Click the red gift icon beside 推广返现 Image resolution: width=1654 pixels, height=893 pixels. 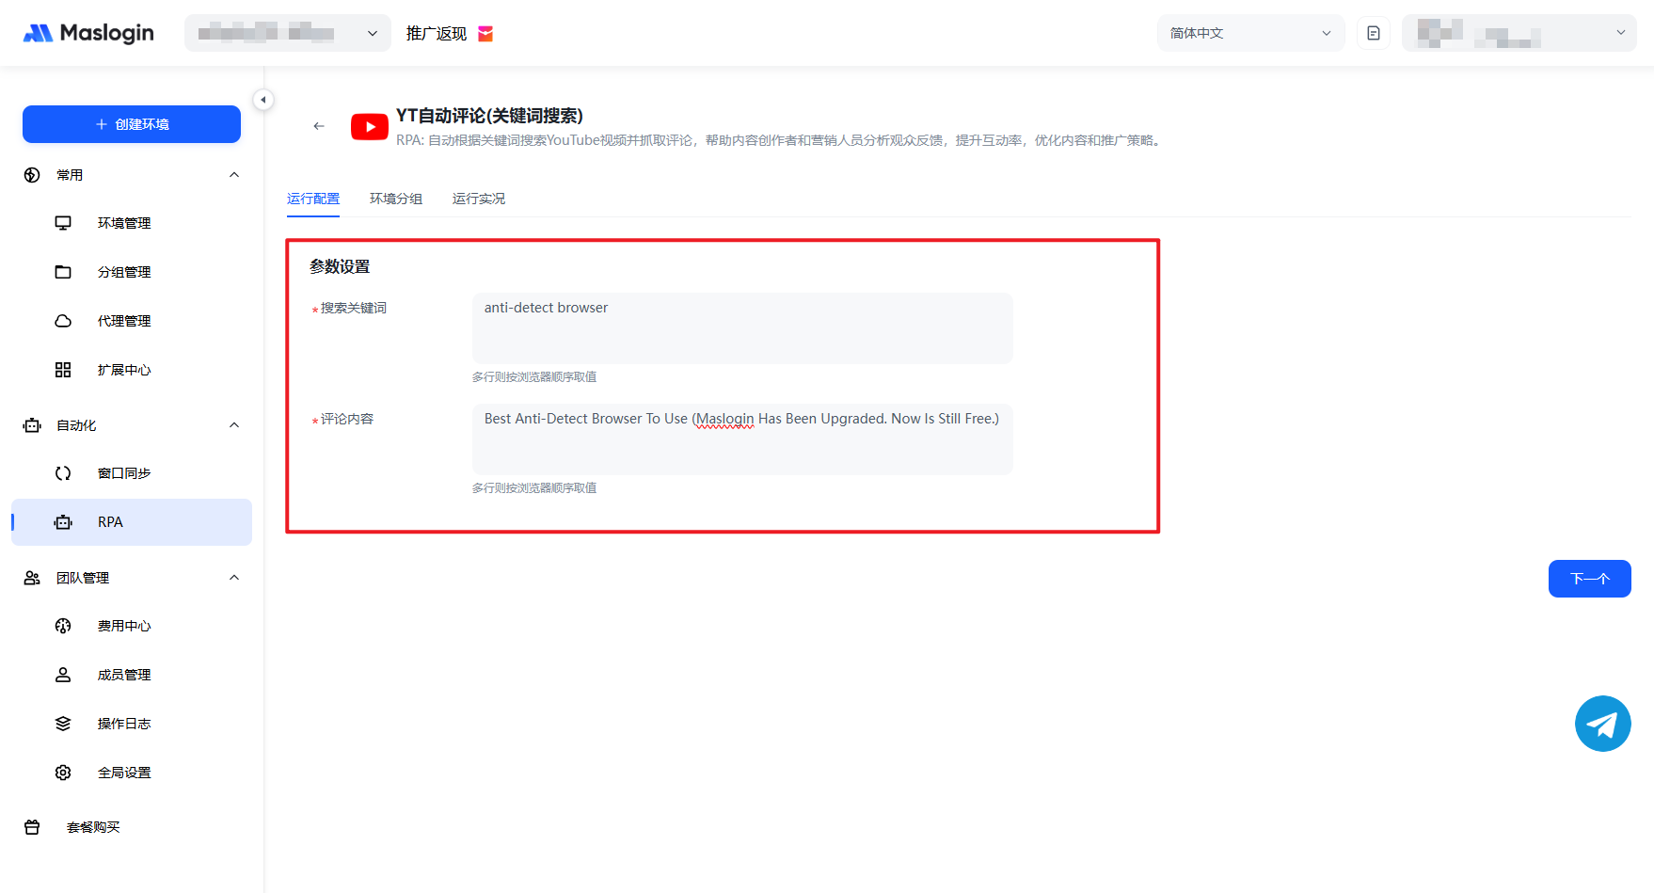click(485, 34)
